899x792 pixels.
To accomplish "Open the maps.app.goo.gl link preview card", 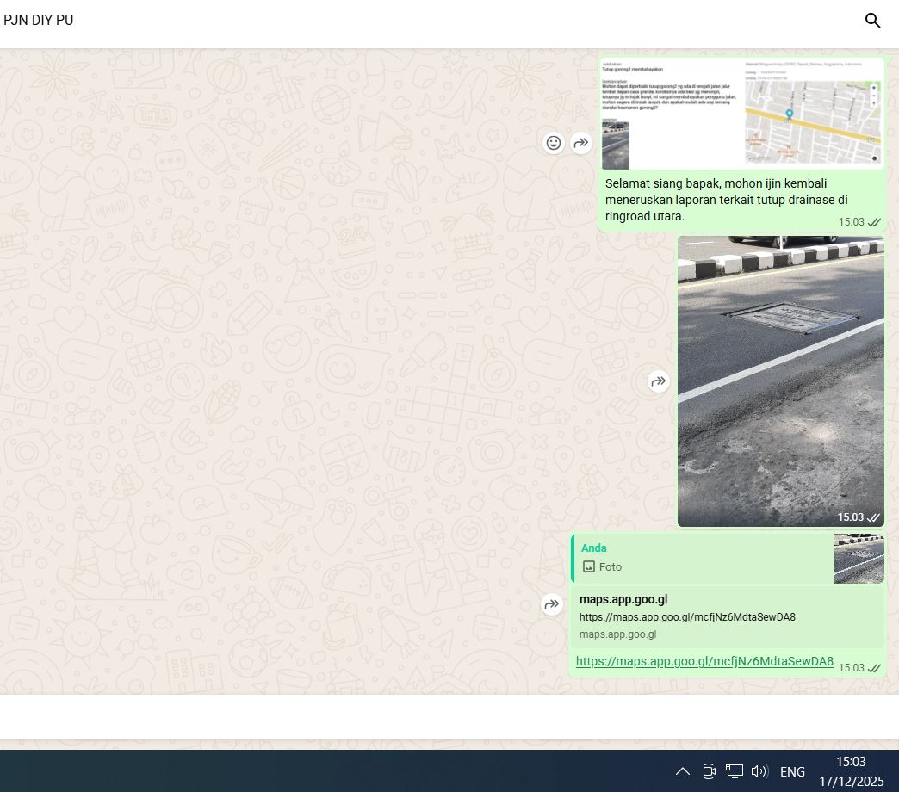I will click(x=728, y=616).
